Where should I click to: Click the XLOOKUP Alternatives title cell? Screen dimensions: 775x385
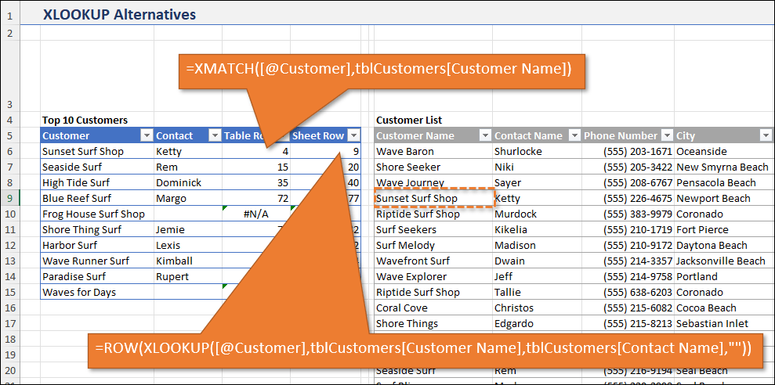click(x=119, y=15)
